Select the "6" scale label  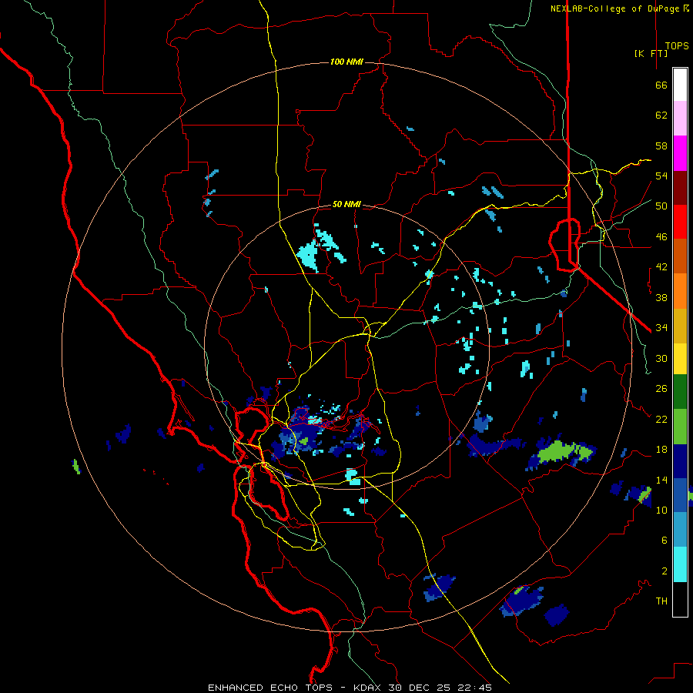665,540
